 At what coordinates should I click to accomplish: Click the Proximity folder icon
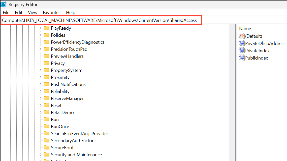[x=47, y=77]
